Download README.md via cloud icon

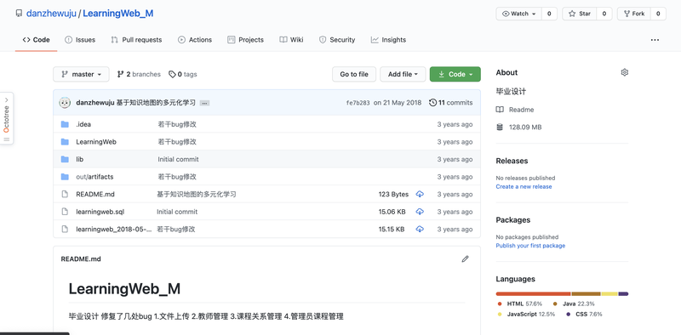420,194
